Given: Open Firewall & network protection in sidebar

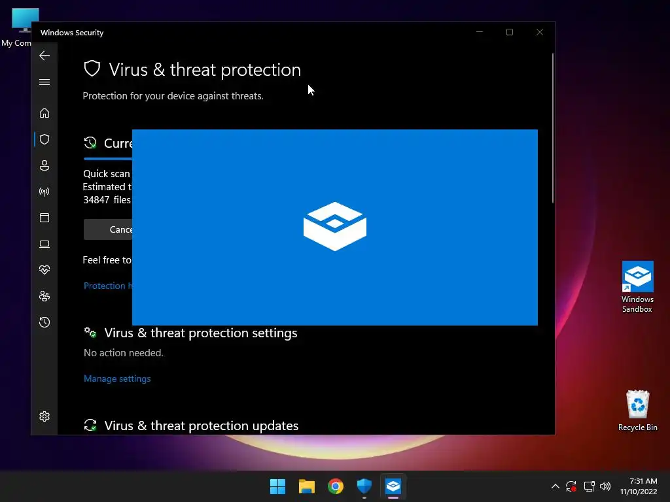Looking at the screenshot, I should [44, 192].
